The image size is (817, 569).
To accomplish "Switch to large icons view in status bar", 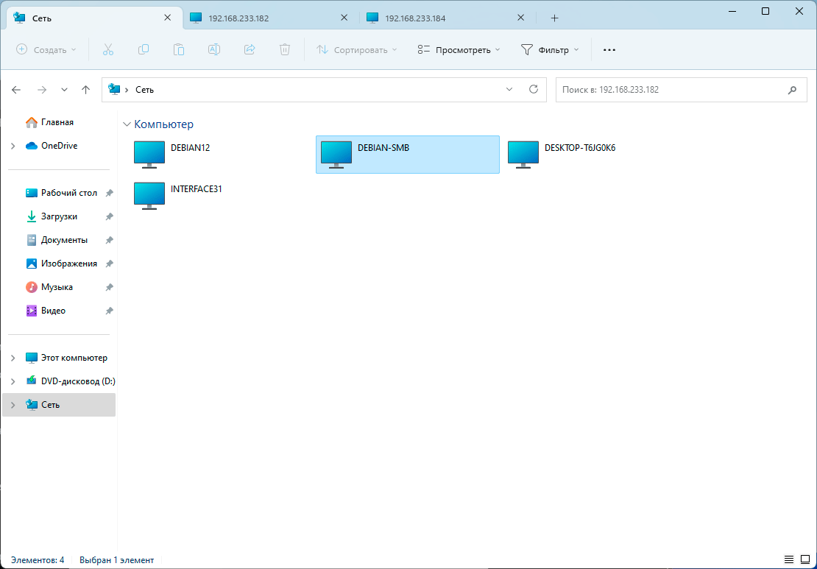I will coord(804,560).
